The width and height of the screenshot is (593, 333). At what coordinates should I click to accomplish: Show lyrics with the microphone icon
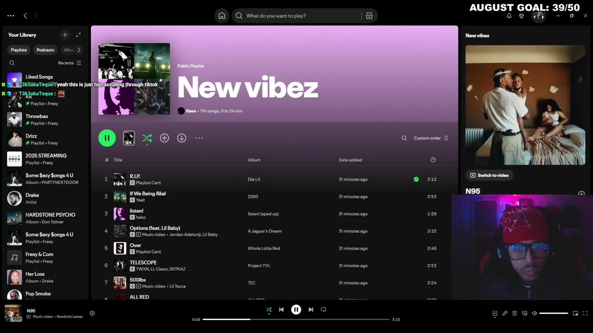pos(505,313)
